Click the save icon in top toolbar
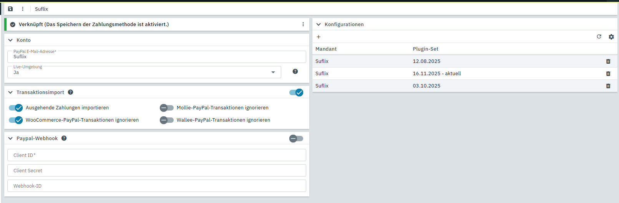 click(x=10, y=9)
